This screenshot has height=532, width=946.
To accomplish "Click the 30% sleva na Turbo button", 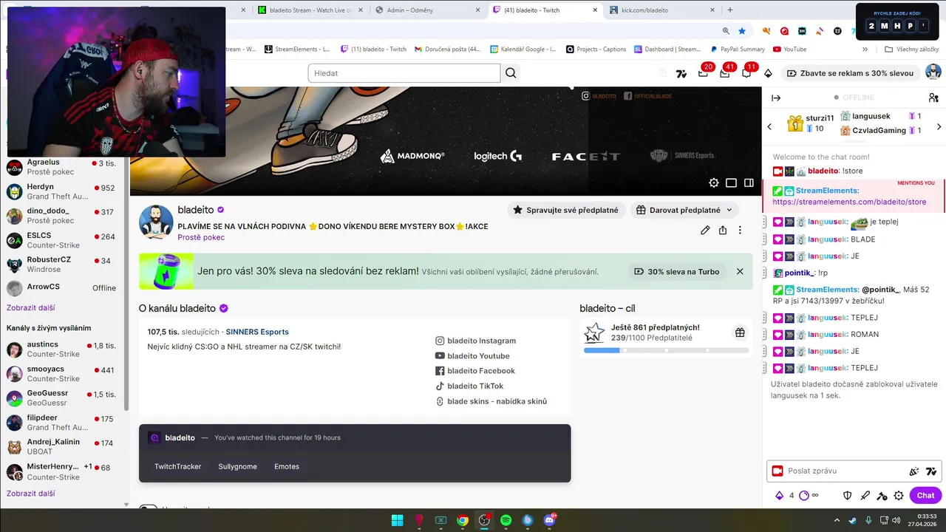I will (x=677, y=271).
